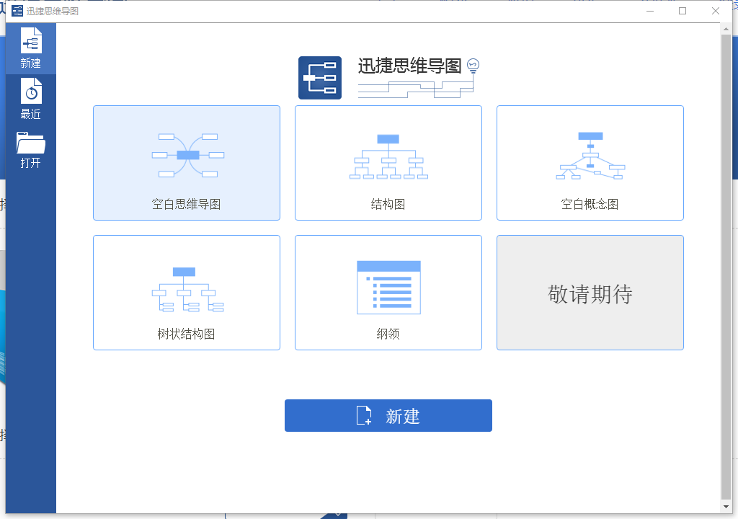Select the 空白思维导图 template icon

point(186,154)
